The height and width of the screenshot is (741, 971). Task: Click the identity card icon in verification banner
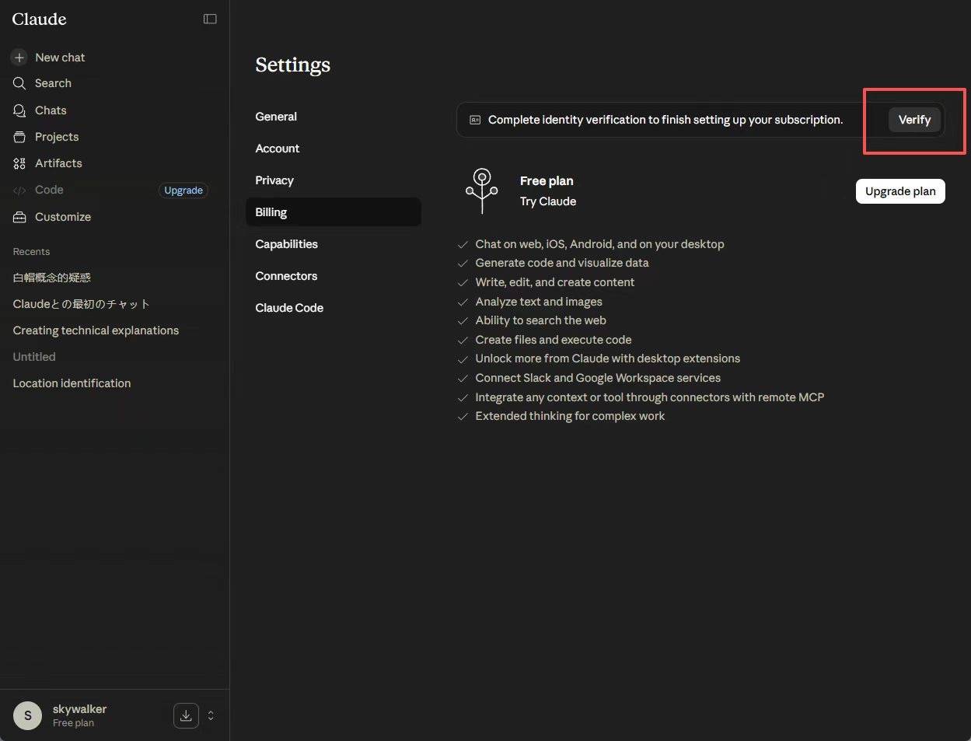(x=475, y=120)
